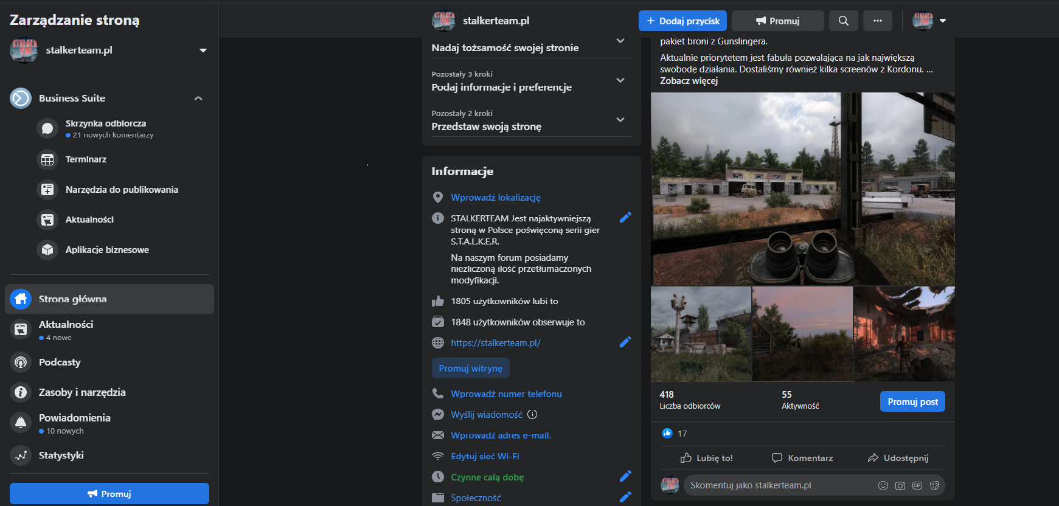Click the Zasoby i narzędzia info icon
The width and height of the screenshot is (1059, 506).
[21, 392]
